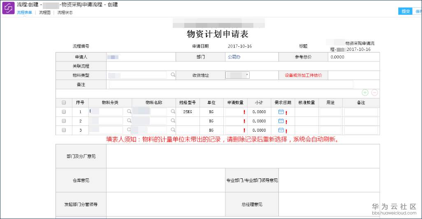Click the 申请数量 field in row 3
This screenshot has height=219, width=422.
tap(234, 130)
